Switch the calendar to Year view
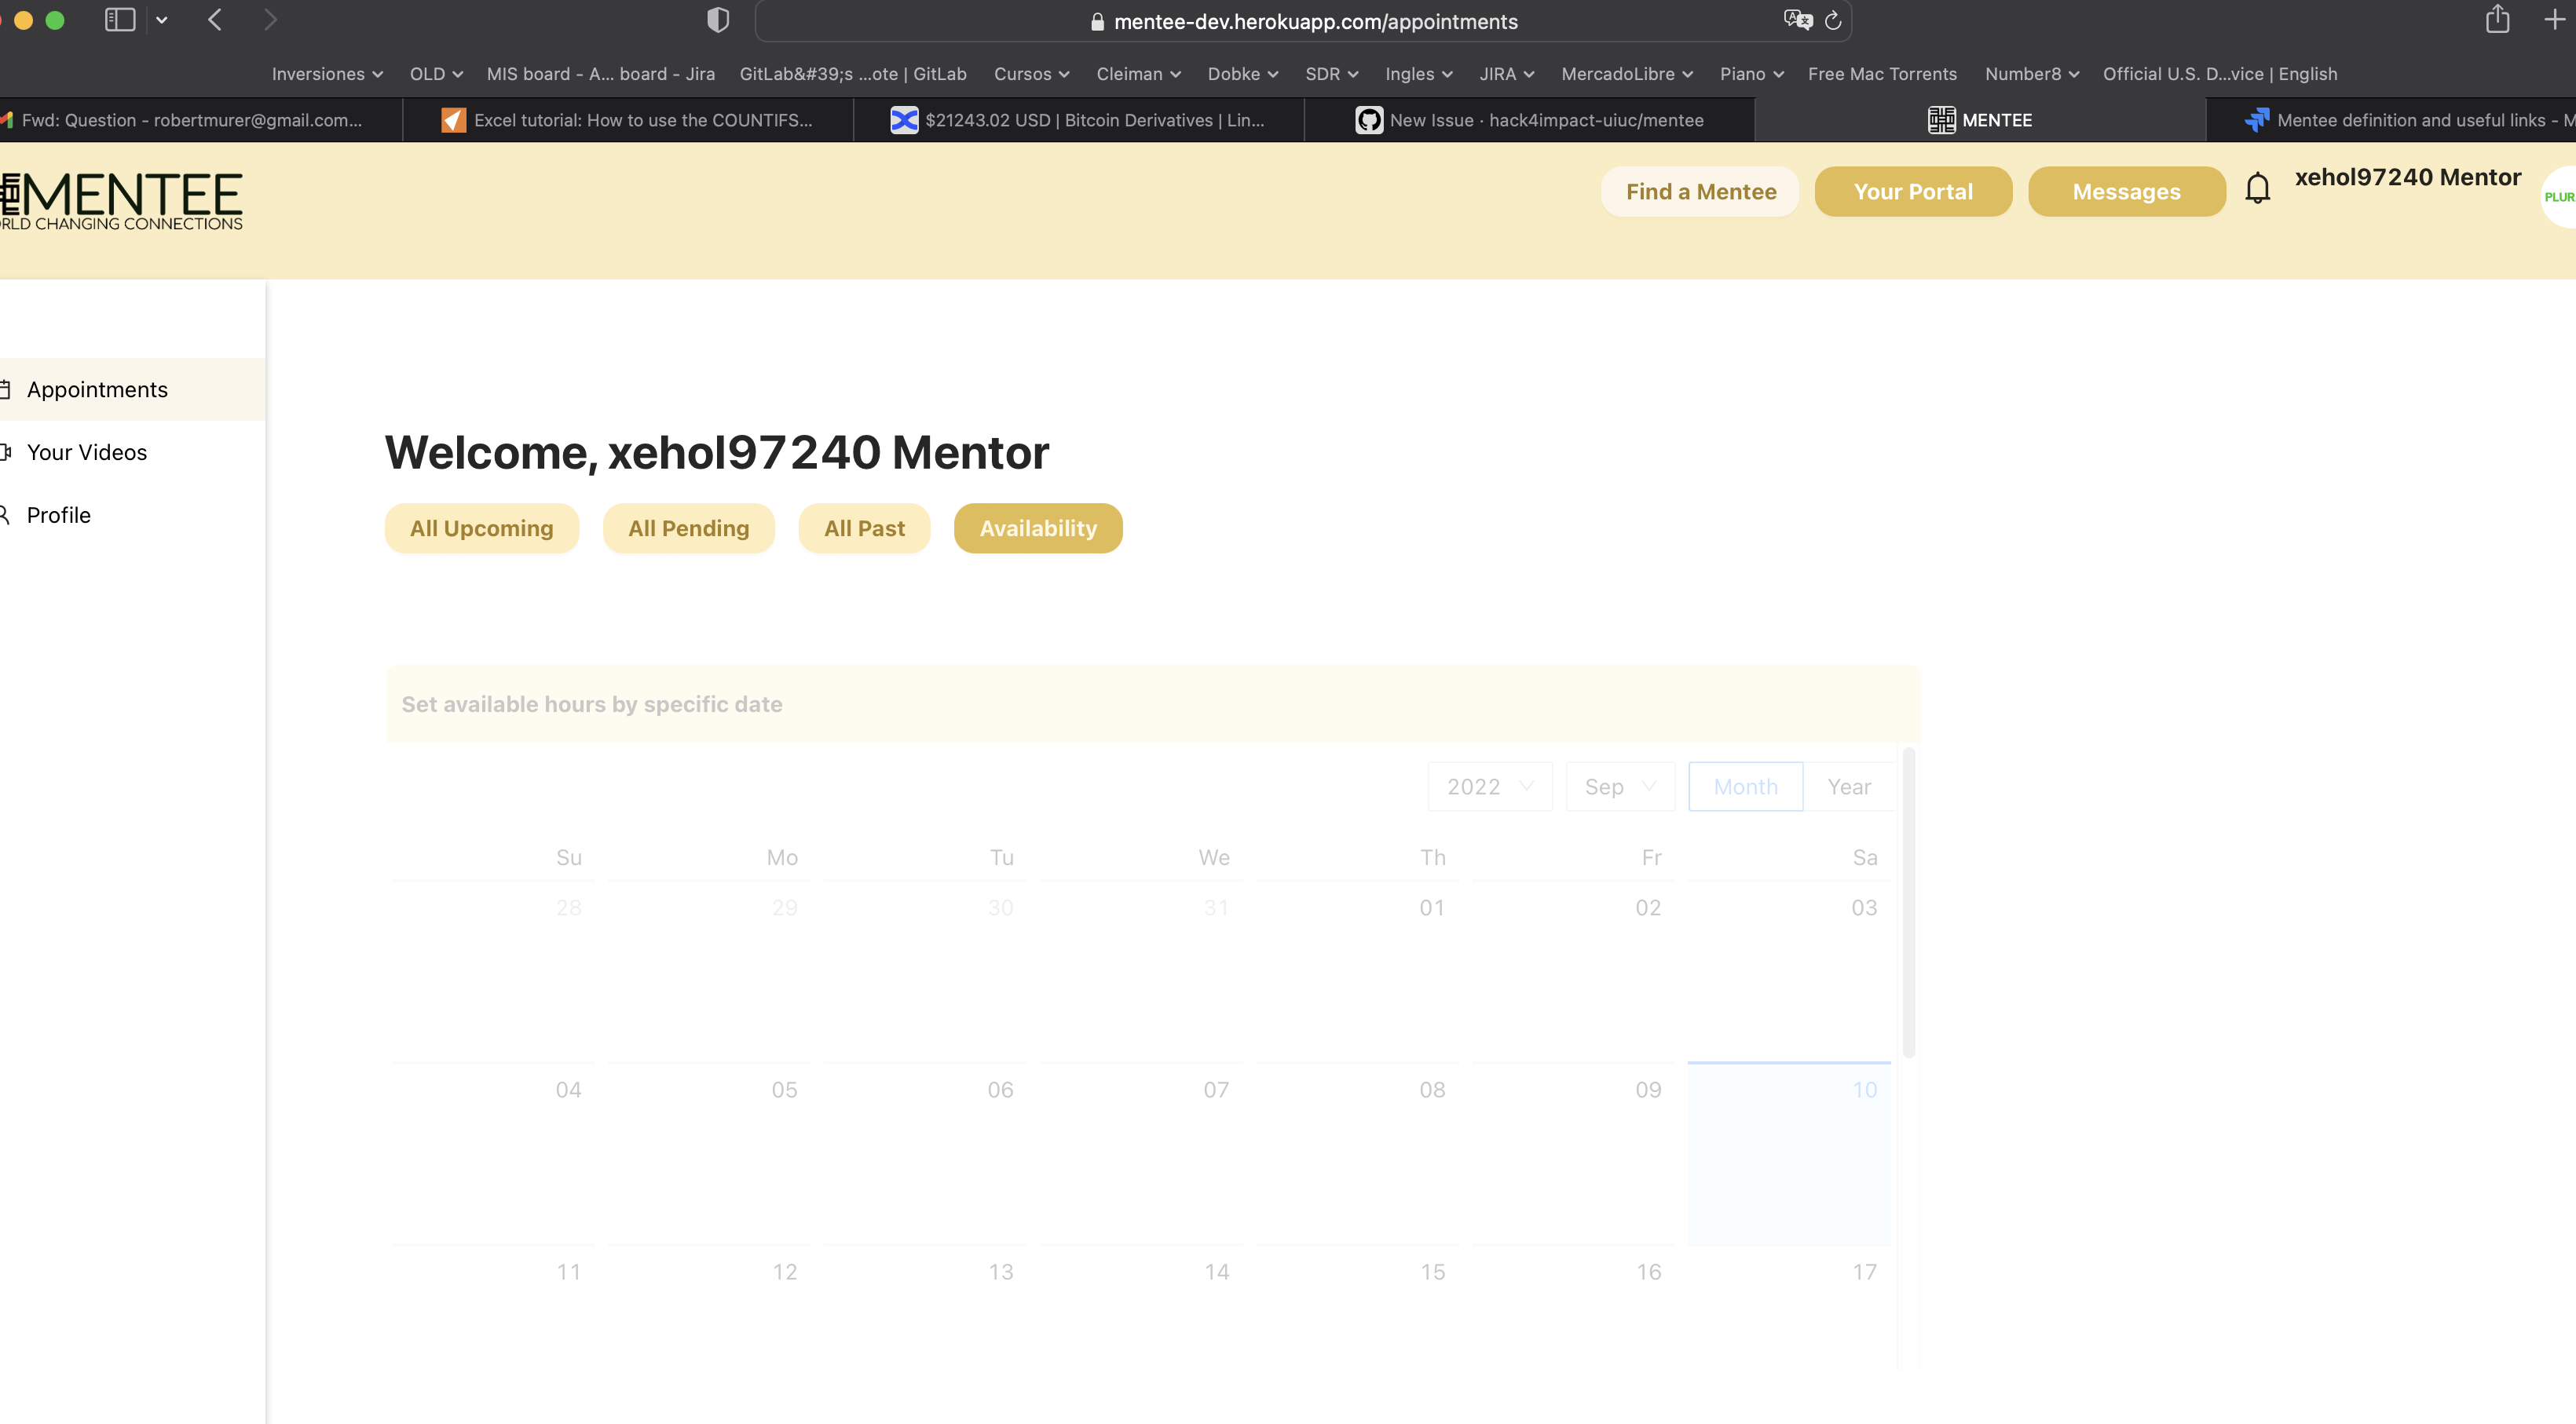Image resolution: width=2576 pixels, height=1424 pixels. point(1848,787)
